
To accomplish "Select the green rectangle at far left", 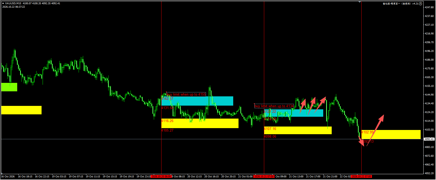I will [x=9, y=87].
